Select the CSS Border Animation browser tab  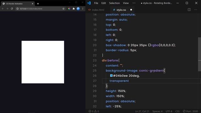[x=18, y=4]
